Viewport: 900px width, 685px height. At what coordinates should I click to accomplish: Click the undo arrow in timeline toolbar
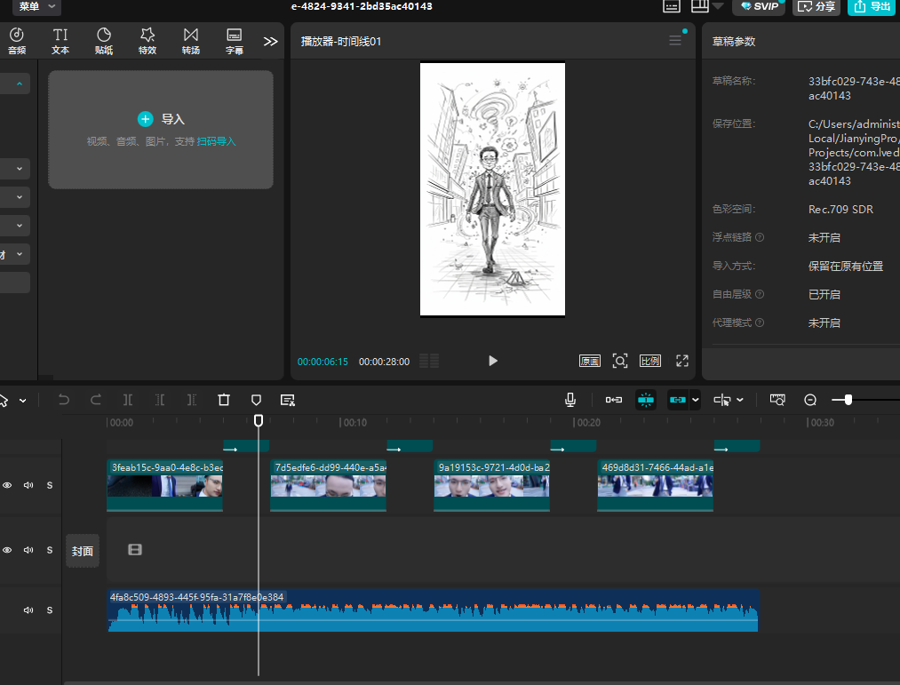coord(64,400)
